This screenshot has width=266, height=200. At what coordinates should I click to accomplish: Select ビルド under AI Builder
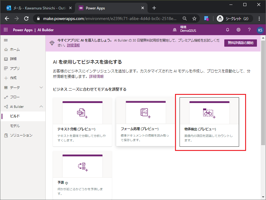pos(23,116)
